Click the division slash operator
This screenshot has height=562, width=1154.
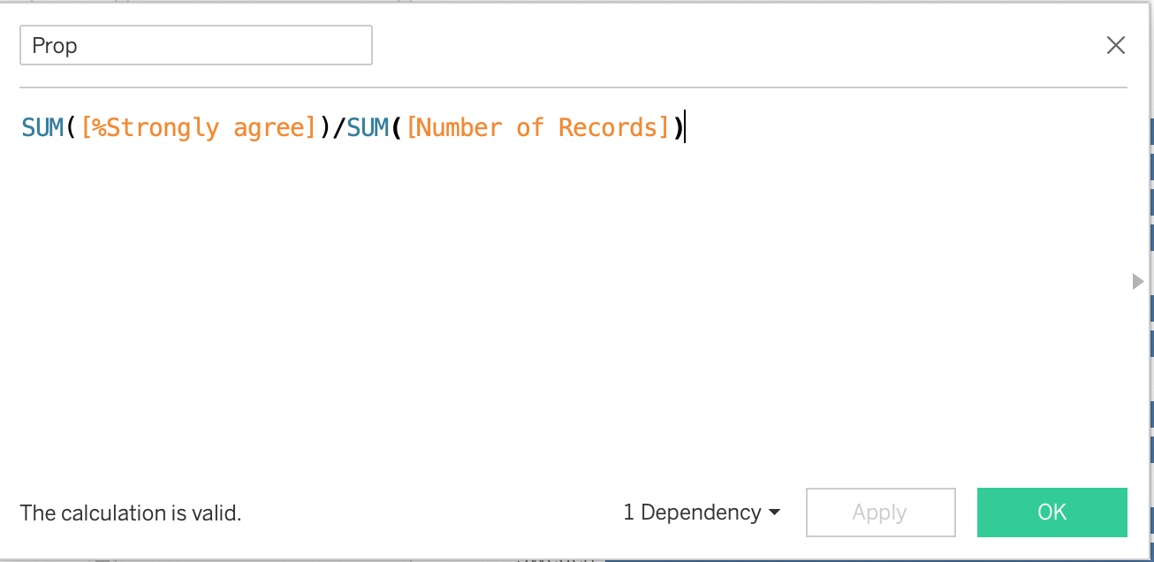(x=338, y=128)
